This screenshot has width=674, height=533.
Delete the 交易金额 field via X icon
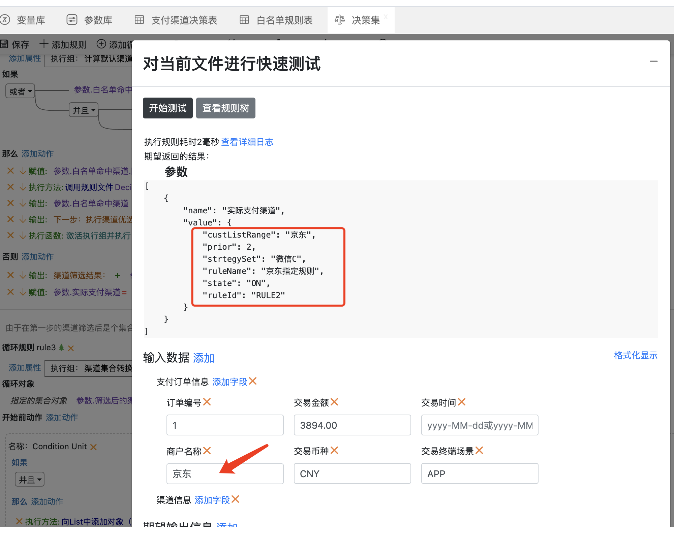coord(334,402)
